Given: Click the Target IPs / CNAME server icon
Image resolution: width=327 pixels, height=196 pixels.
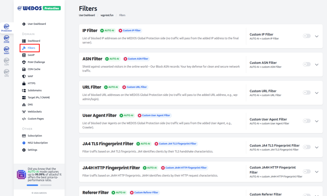Looking at the screenshot, I should tap(24, 98).
